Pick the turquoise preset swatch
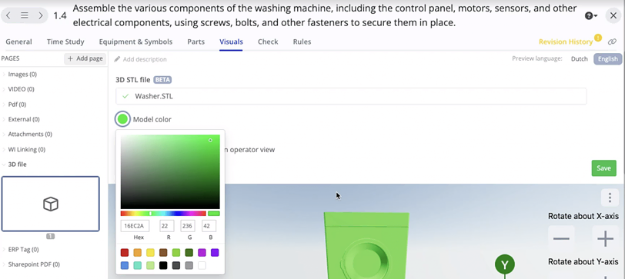 coord(138,265)
